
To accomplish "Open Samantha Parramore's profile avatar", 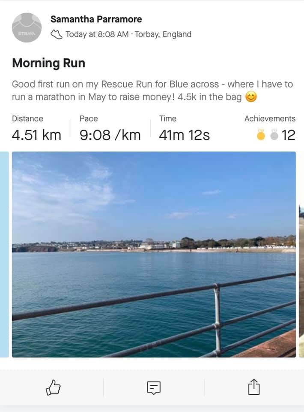I will click(x=27, y=27).
